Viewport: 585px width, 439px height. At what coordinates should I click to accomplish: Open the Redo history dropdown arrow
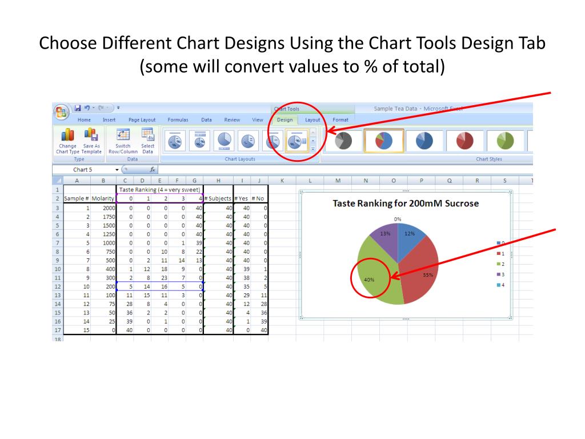[x=107, y=108]
